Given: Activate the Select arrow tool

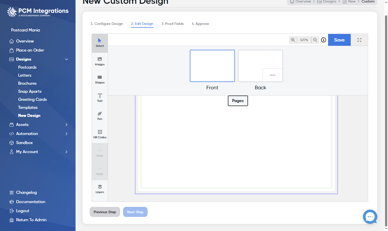Looking at the screenshot, I should tap(100, 43).
